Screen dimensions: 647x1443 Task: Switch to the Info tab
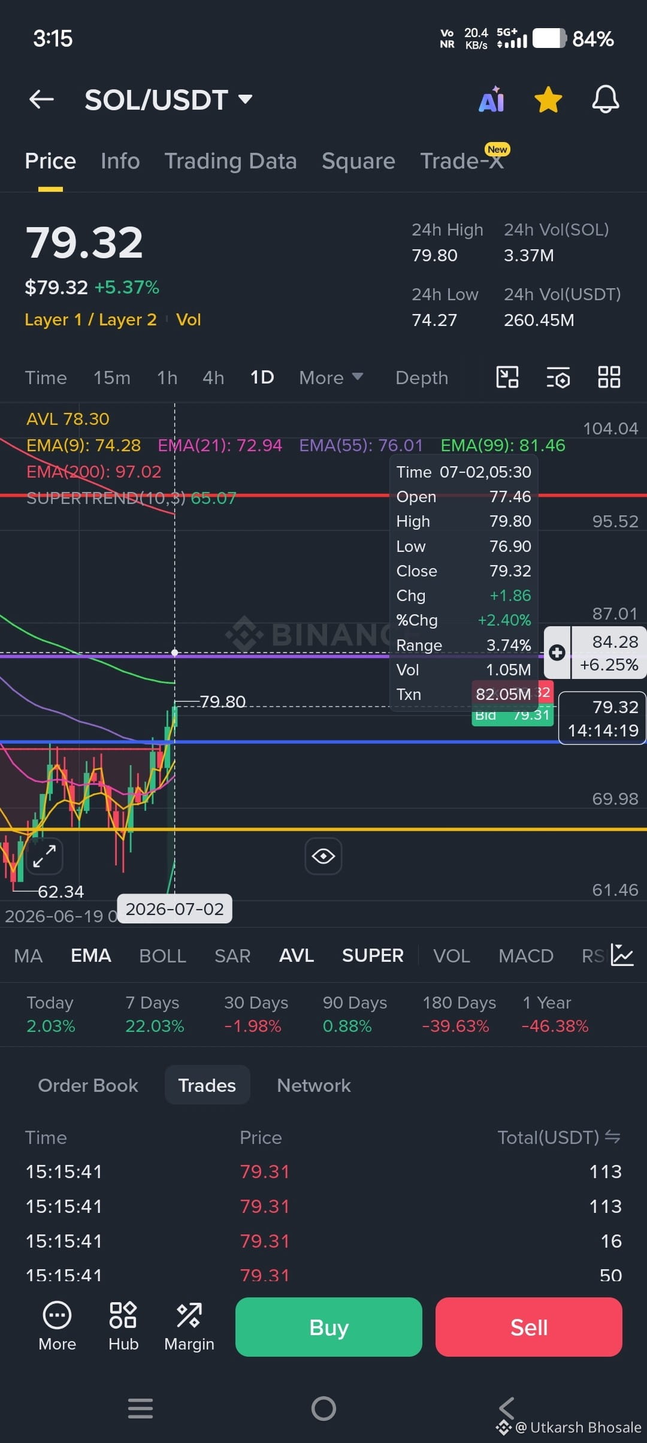120,161
